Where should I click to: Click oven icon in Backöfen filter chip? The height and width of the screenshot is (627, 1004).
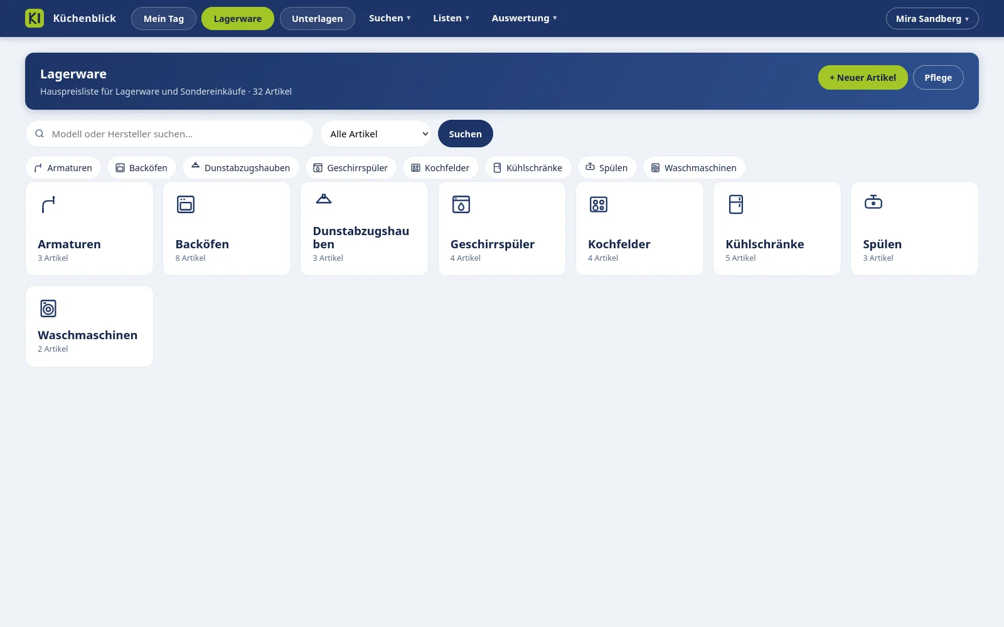point(120,168)
